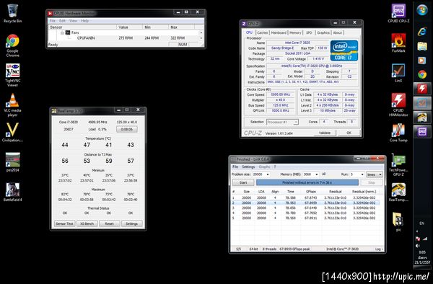Viewport: 433px width, 284px height.
Task: Click the GFlops column header in LinX
Action: 310,191
